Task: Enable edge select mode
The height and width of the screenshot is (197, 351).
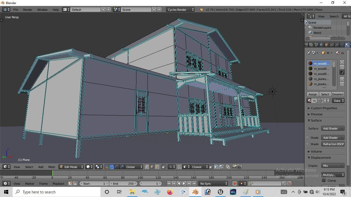Action: coord(152,167)
